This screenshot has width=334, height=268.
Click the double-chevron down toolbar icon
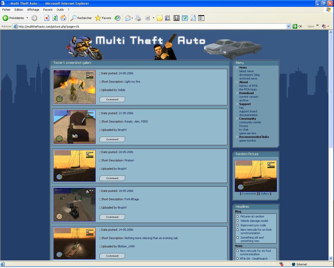pos(176,18)
